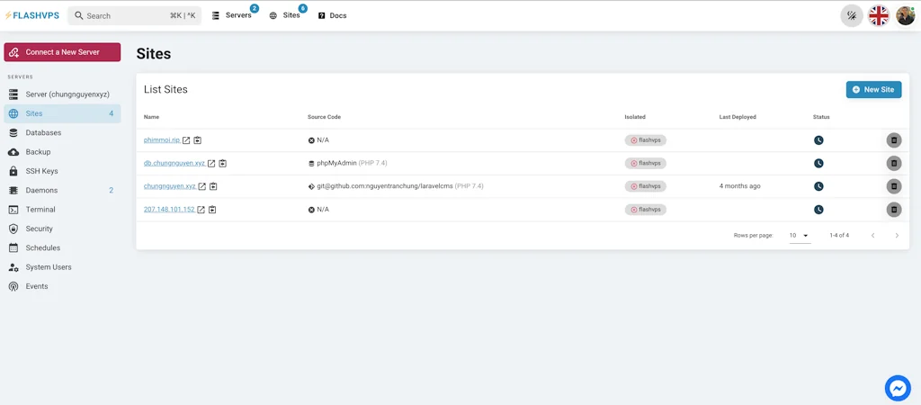The height and width of the screenshot is (405, 921).
Task: Click Connect a New Server button
Action: click(x=62, y=51)
